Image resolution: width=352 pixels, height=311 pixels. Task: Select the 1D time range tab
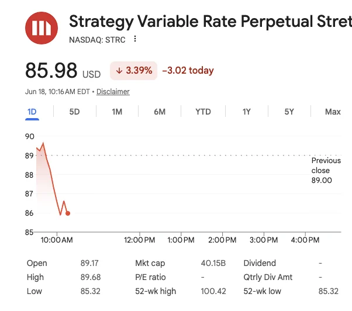point(32,112)
